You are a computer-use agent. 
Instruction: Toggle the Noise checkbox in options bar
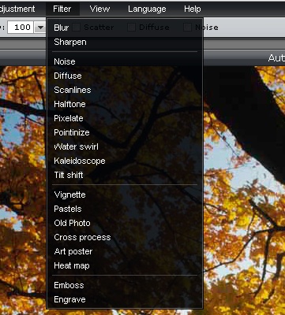pos(187,28)
